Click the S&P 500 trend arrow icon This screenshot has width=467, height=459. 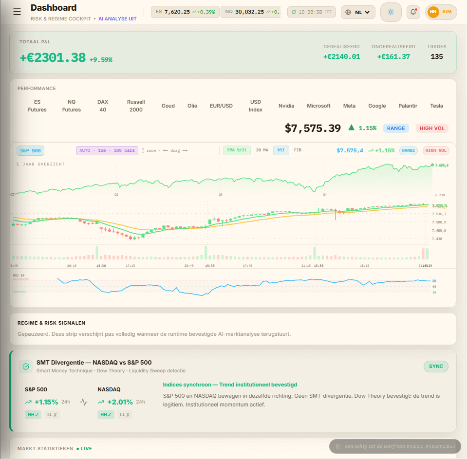(x=28, y=402)
